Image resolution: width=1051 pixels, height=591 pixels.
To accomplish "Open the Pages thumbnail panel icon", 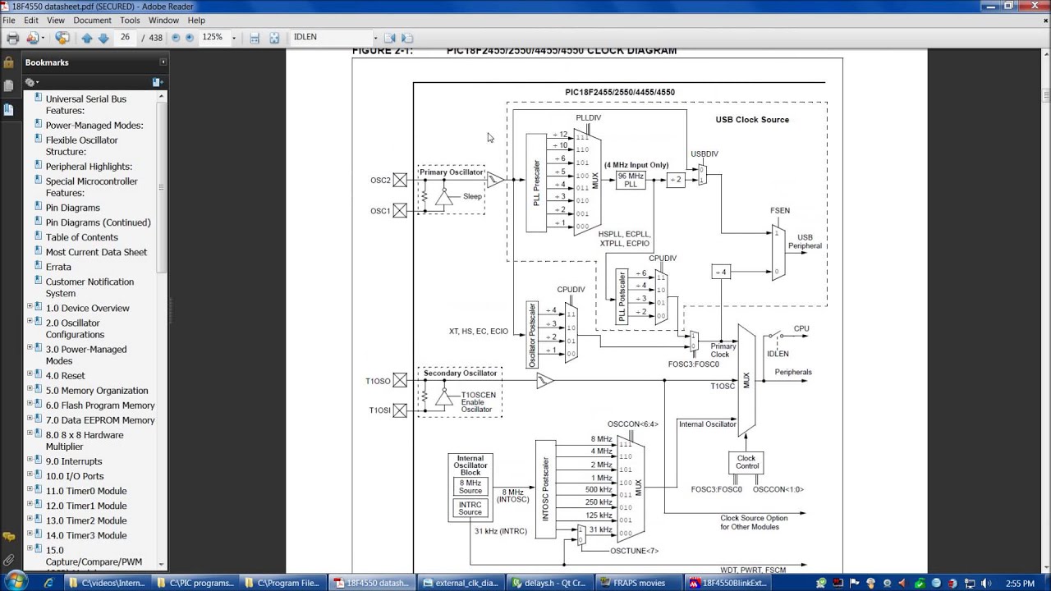I will [8, 85].
